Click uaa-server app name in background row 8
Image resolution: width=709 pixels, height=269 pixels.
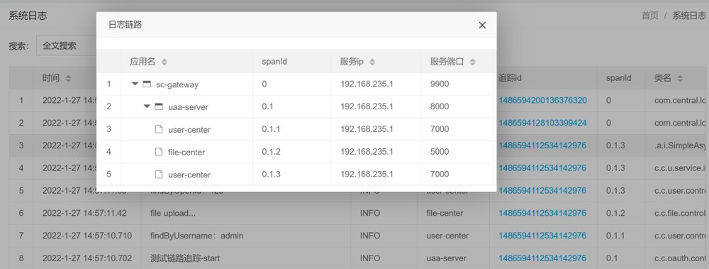(x=446, y=258)
